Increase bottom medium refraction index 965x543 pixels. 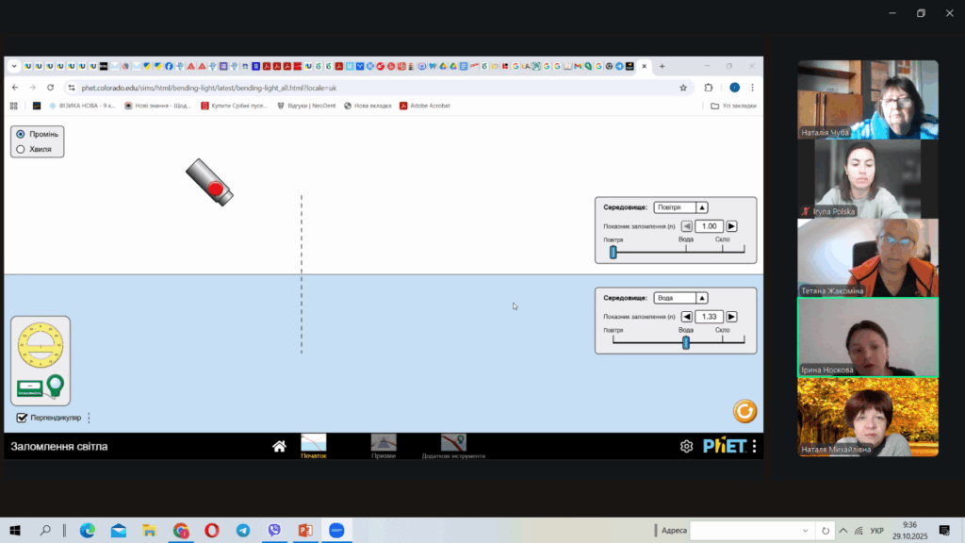pos(731,317)
